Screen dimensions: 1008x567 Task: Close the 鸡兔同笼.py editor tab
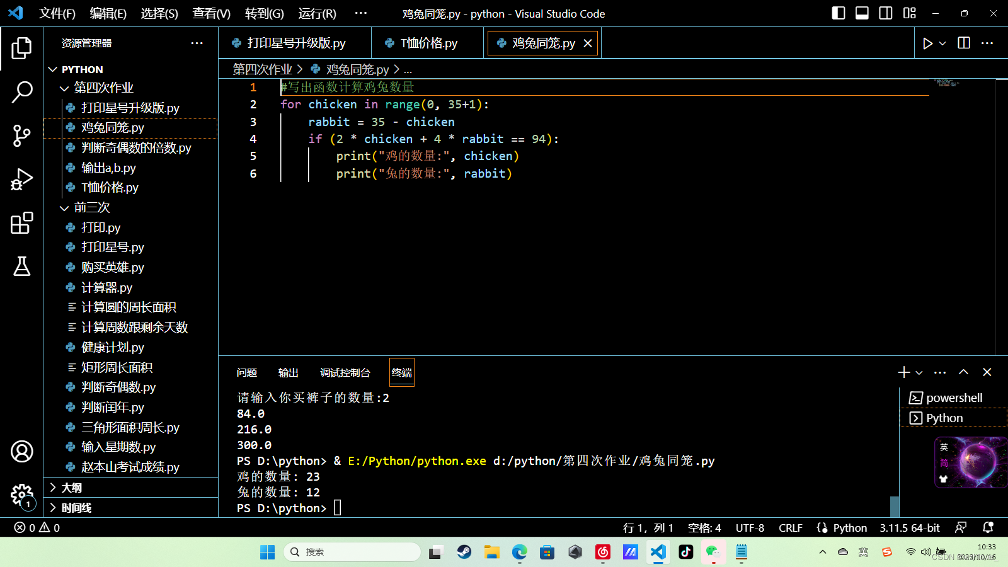tap(588, 43)
